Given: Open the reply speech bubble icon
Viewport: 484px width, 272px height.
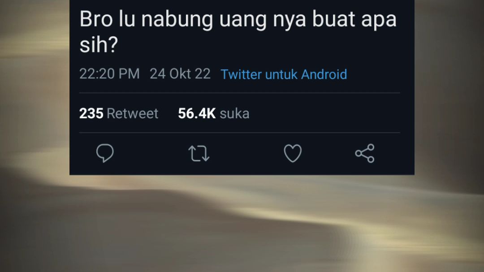Looking at the screenshot, I should (105, 153).
